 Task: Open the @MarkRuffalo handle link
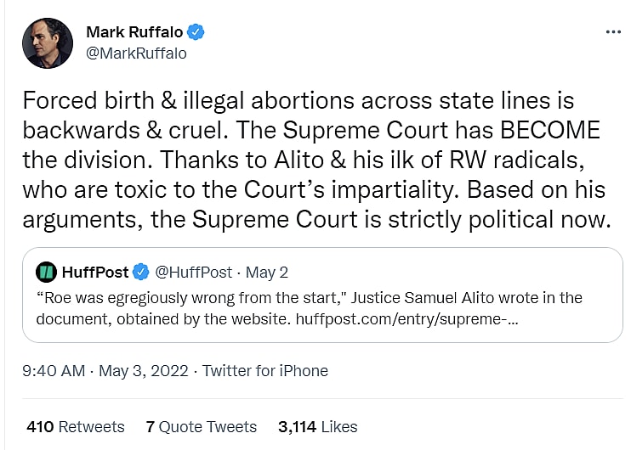tap(136, 53)
